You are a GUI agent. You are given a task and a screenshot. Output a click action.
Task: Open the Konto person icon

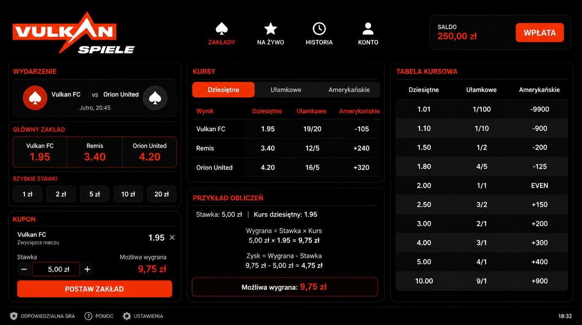coord(368,29)
